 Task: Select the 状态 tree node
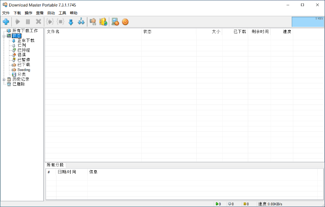tap(17, 36)
